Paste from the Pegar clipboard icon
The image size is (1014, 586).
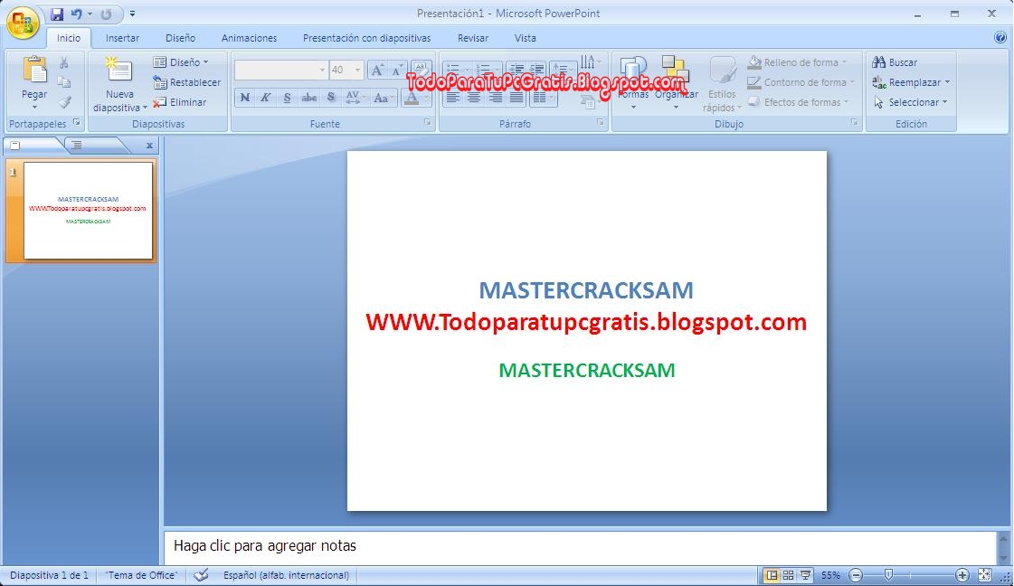[34, 71]
